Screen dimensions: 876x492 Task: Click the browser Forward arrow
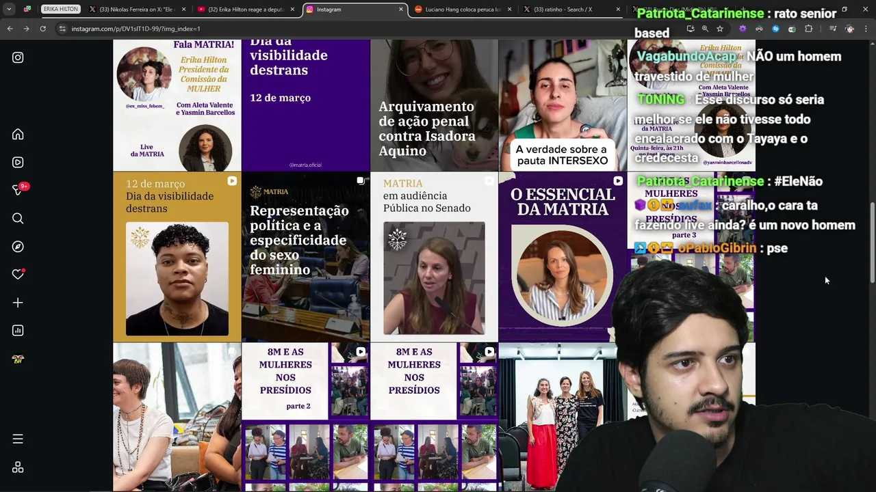pos(26,29)
